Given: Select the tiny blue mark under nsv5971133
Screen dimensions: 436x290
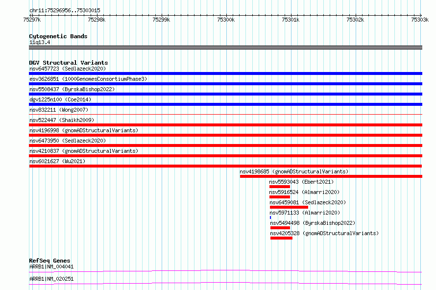Looking at the screenshot, I should (x=270, y=217).
